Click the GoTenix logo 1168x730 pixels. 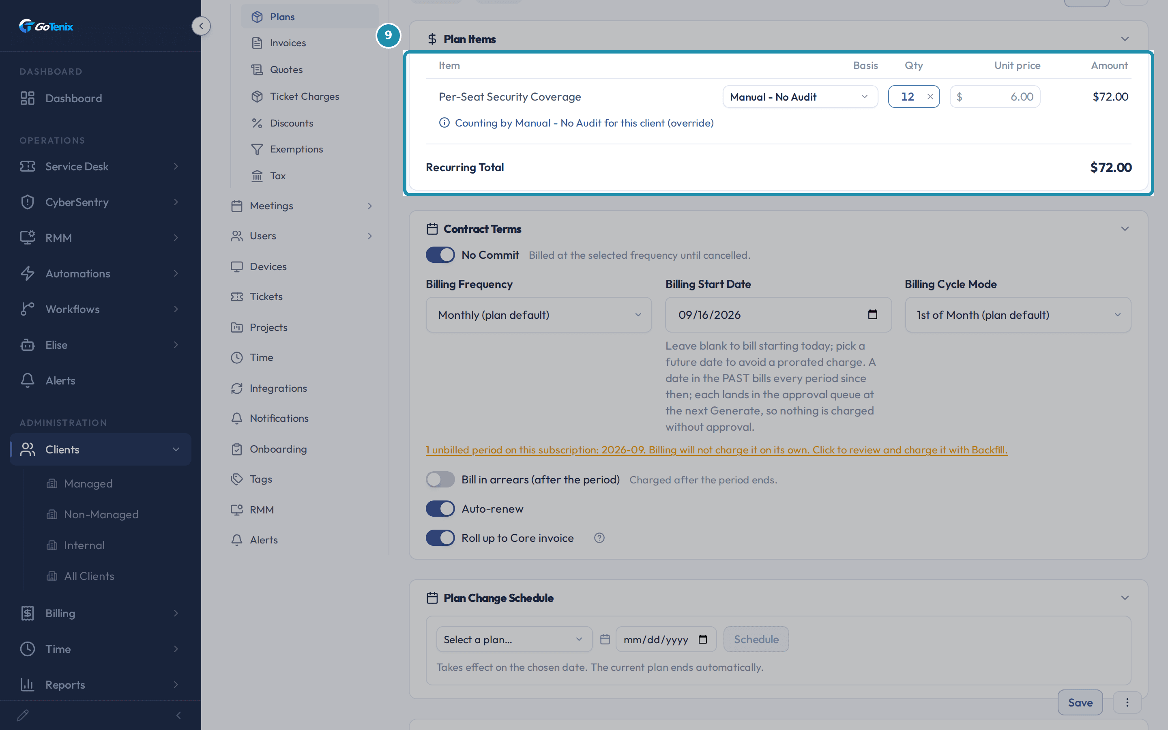(46, 26)
